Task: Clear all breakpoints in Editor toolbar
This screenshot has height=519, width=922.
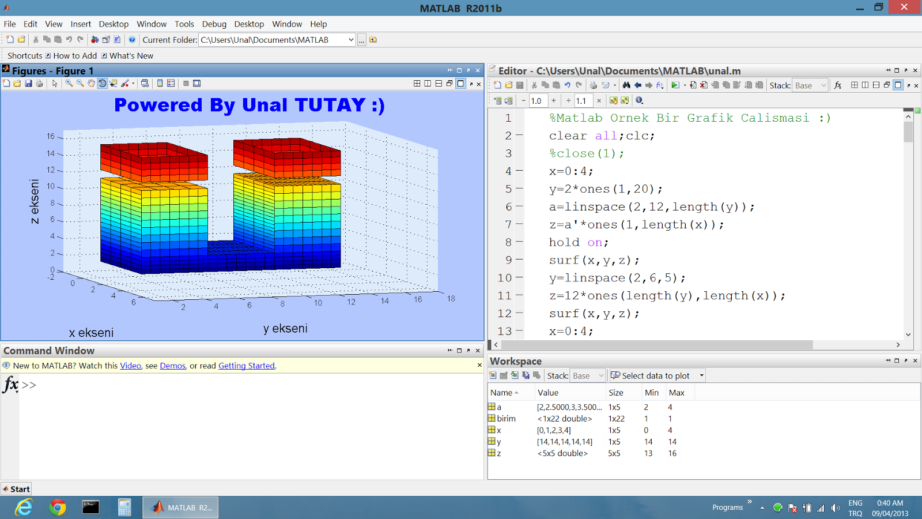Action: (x=704, y=85)
